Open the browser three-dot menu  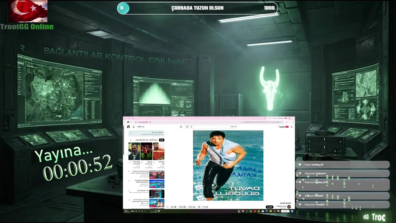pyautogui.click(x=125, y=122)
